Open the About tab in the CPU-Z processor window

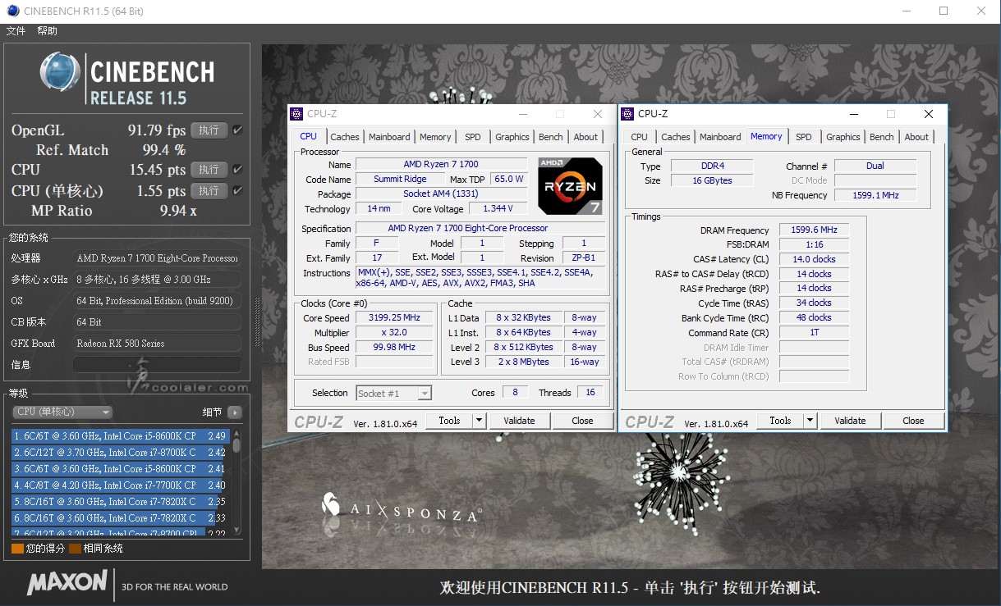pos(585,137)
